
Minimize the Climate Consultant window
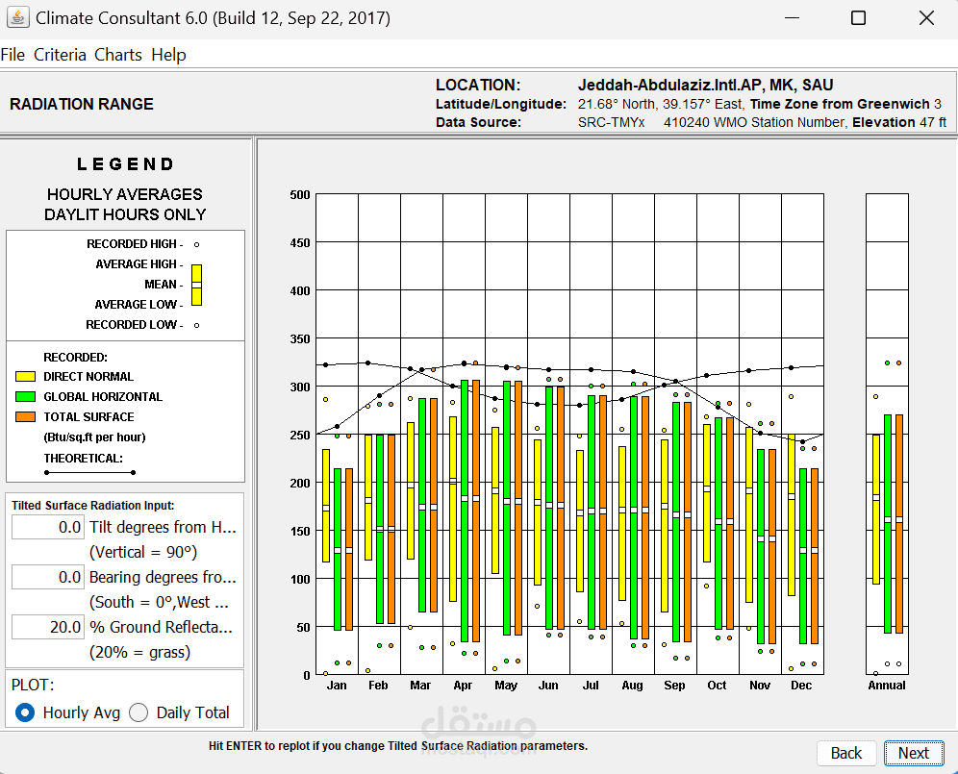793,17
